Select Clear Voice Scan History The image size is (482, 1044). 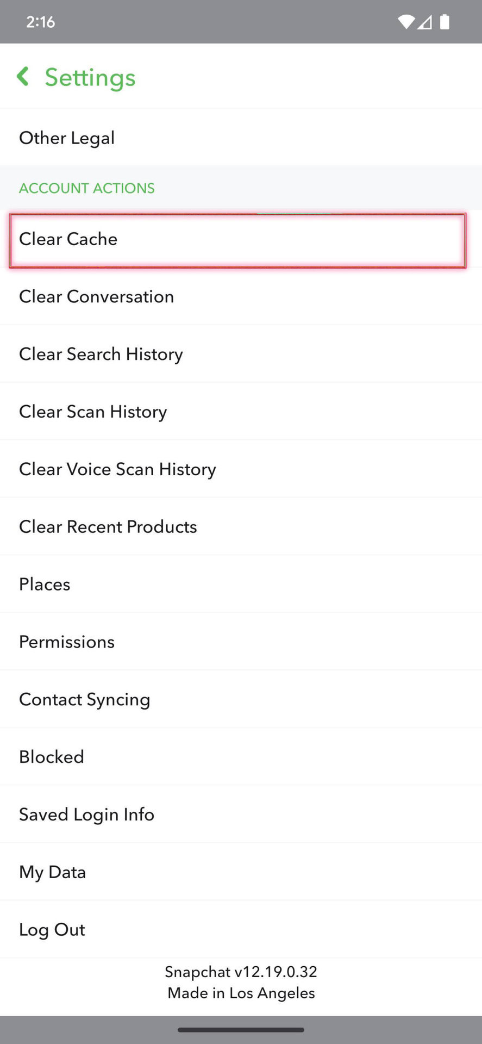117,469
